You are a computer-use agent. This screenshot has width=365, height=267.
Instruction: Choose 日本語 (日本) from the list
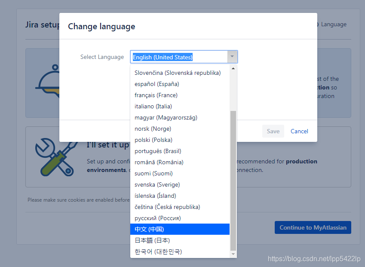coord(180,240)
